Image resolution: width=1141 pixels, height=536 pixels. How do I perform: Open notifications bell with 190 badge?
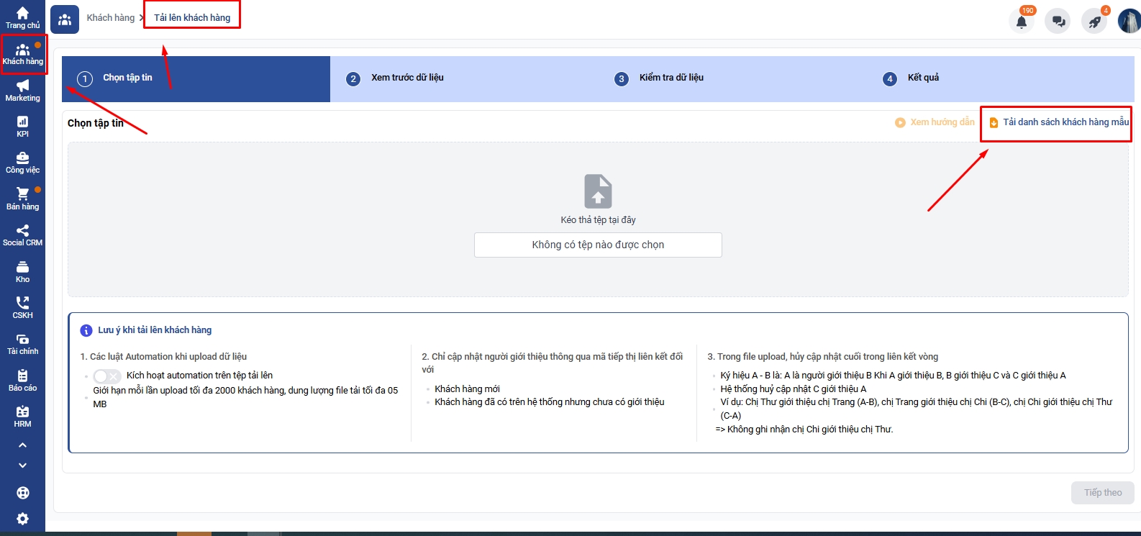[1022, 22]
